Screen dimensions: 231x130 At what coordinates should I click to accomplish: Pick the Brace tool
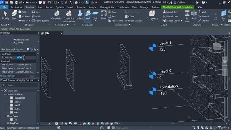pyautogui.click(x=36, y=16)
